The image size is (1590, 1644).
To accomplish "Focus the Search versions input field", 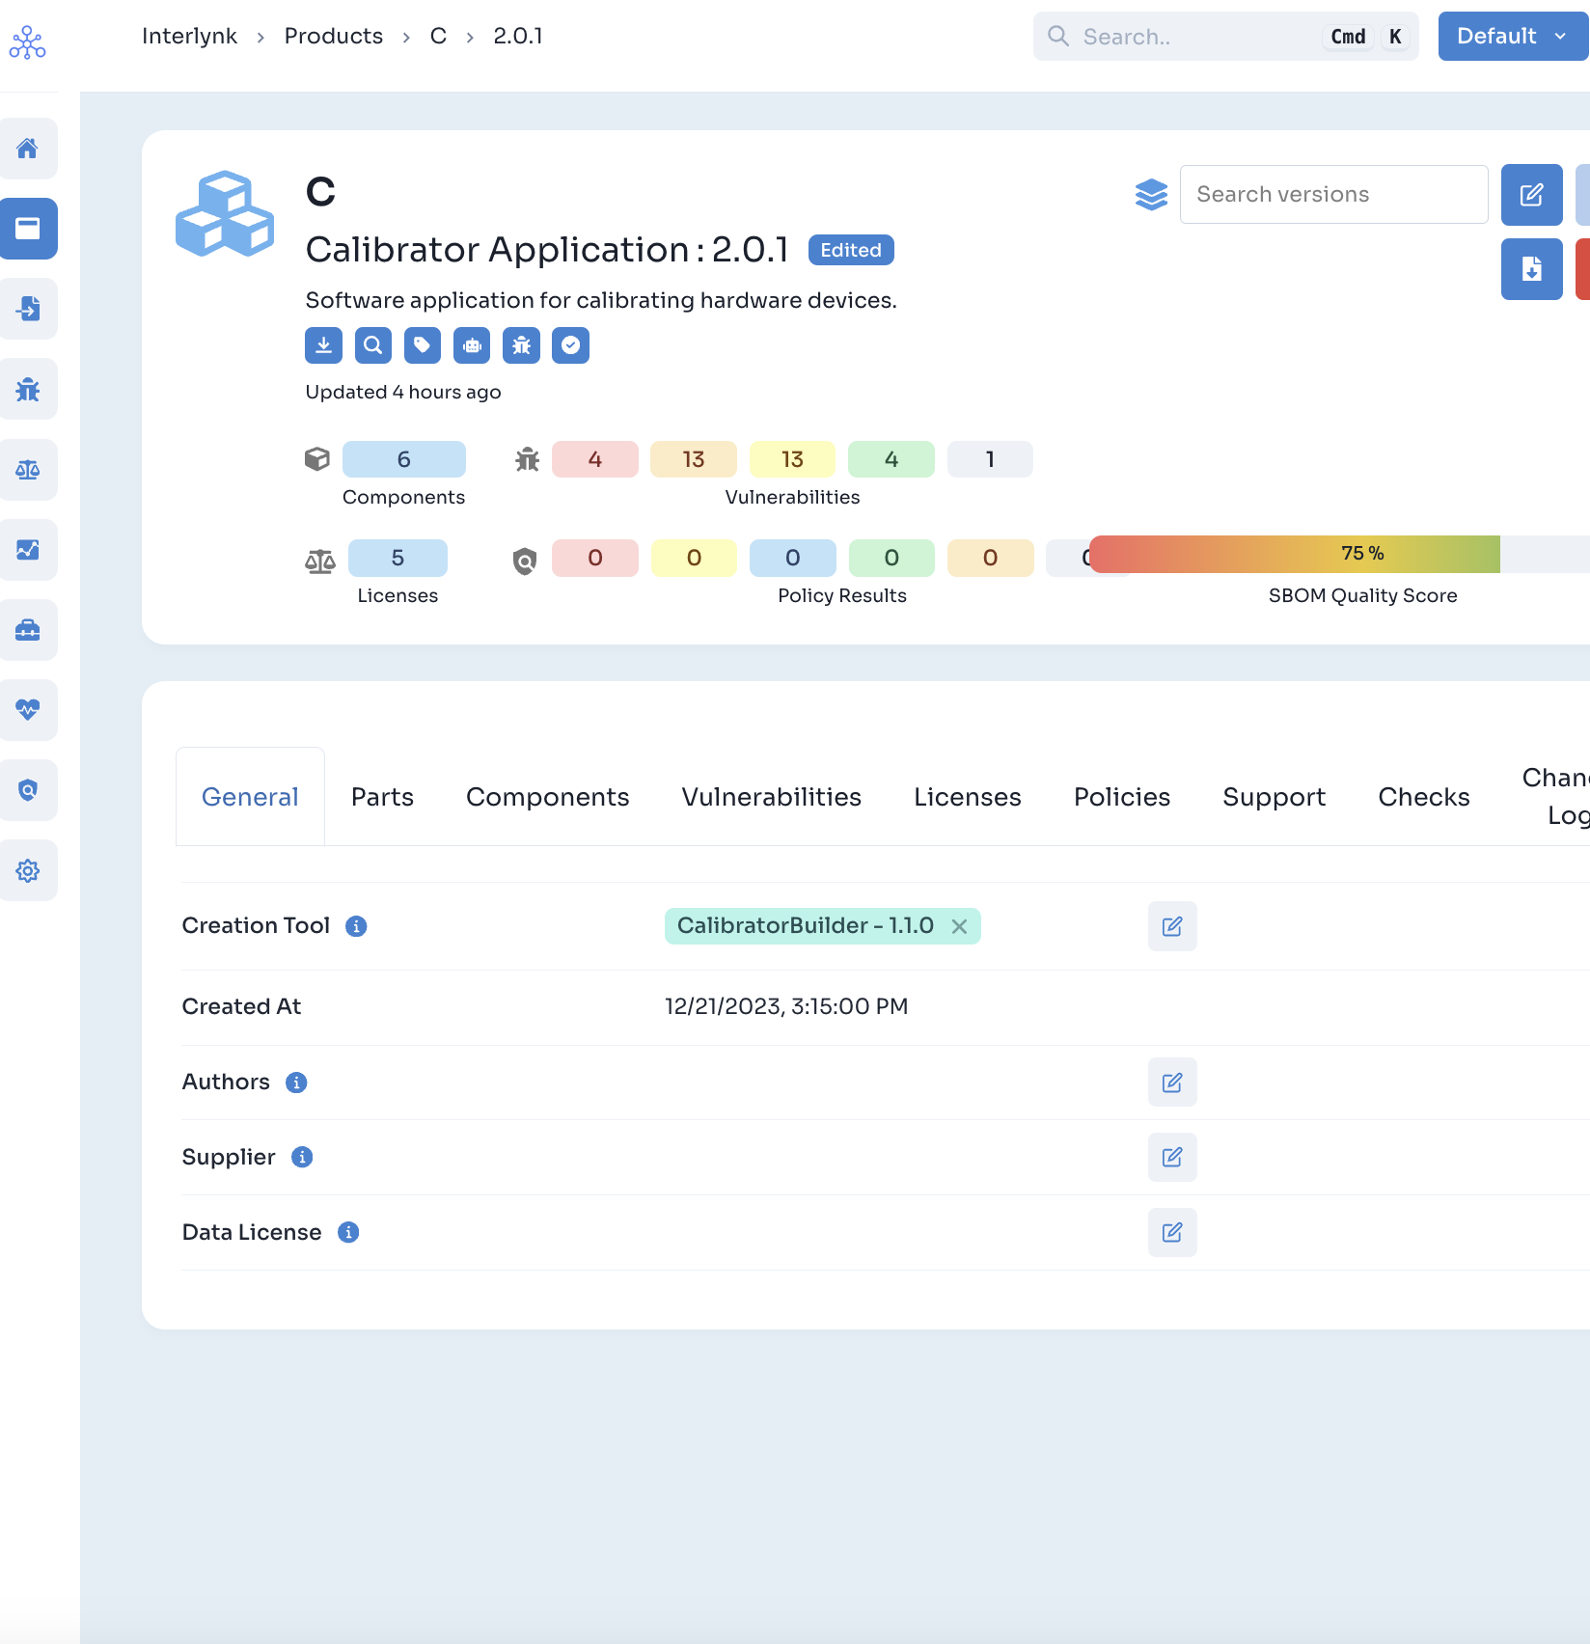I will [x=1334, y=195].
